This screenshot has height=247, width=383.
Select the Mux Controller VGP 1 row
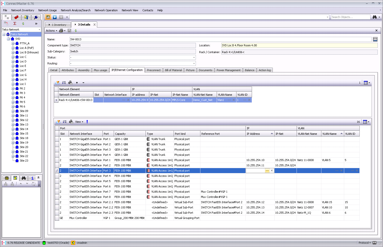click(207, 218)
